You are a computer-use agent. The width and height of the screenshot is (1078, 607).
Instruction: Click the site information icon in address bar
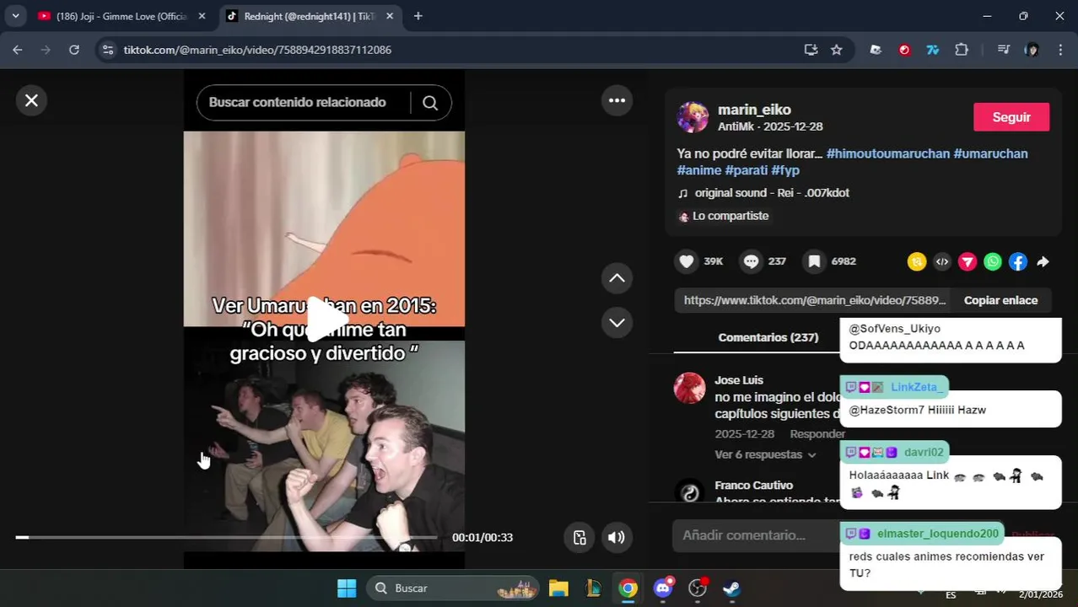[x=108, y=50]
